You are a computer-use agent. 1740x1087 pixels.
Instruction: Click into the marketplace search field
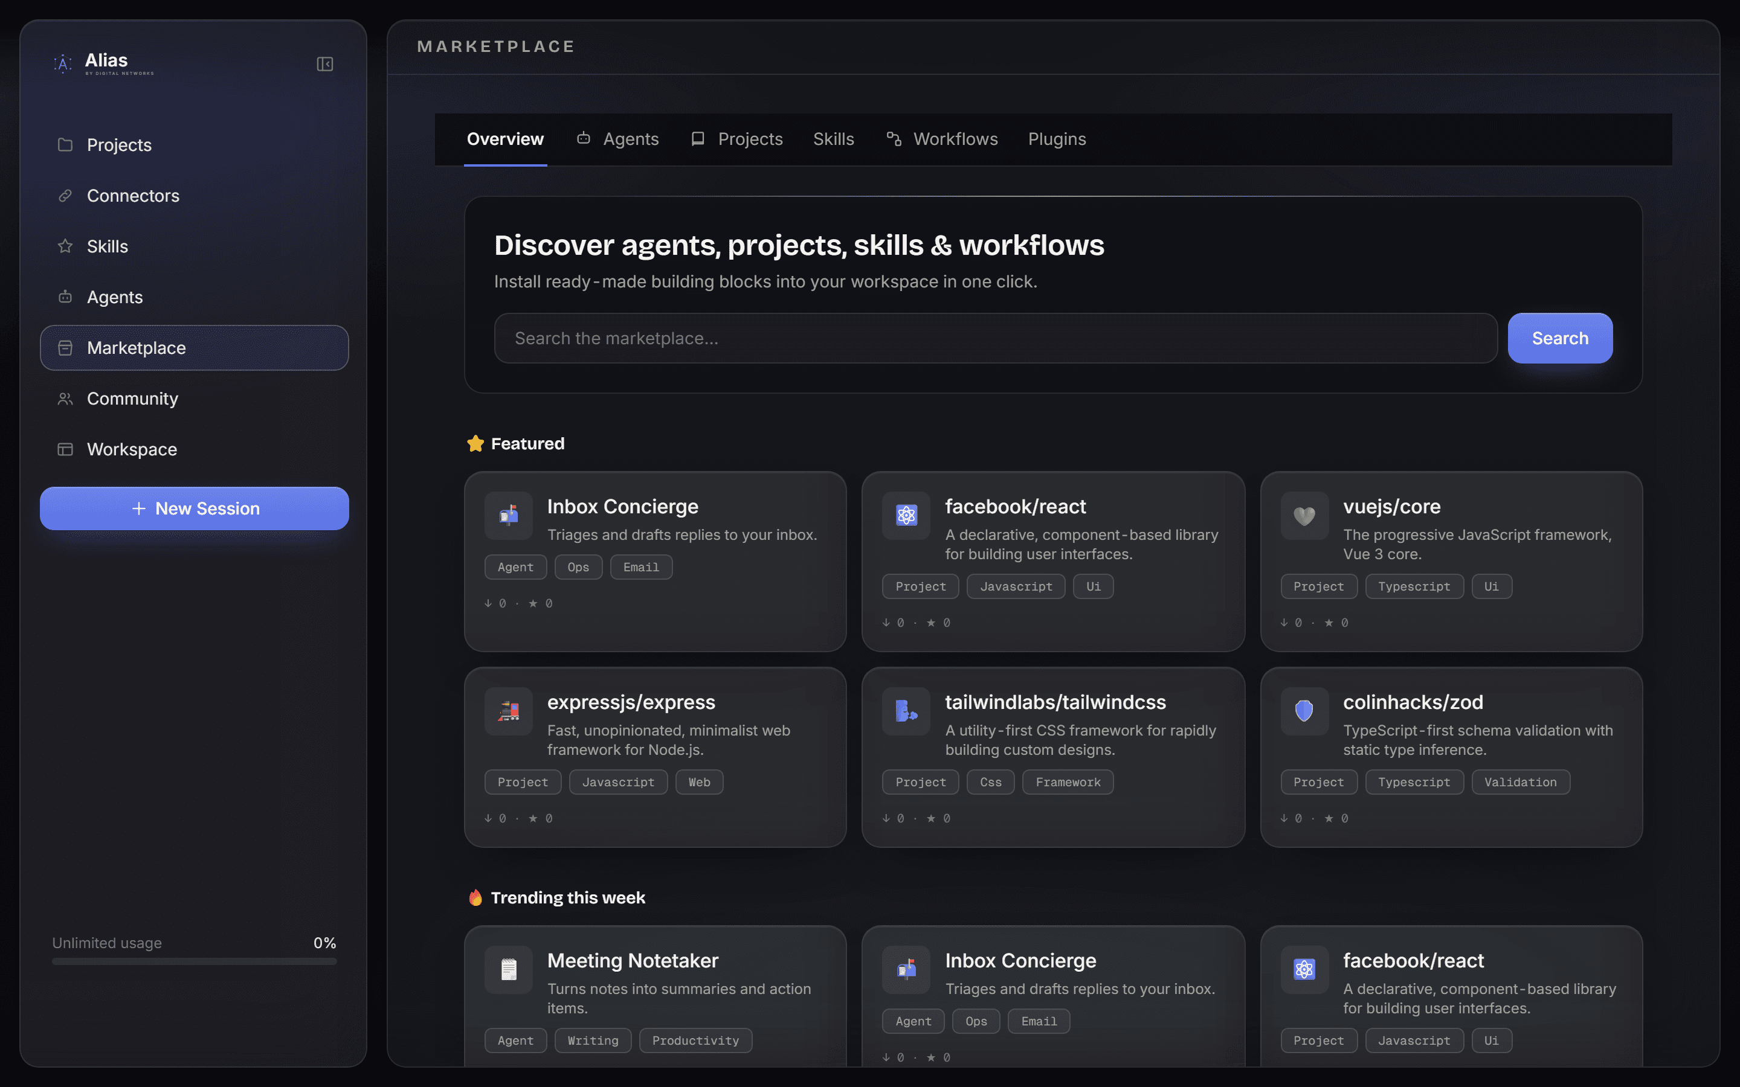click(x=996, y=338)
